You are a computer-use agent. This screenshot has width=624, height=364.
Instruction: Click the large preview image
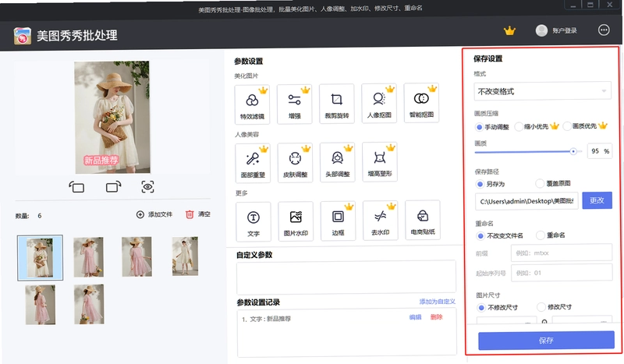[x=112, y=118]
